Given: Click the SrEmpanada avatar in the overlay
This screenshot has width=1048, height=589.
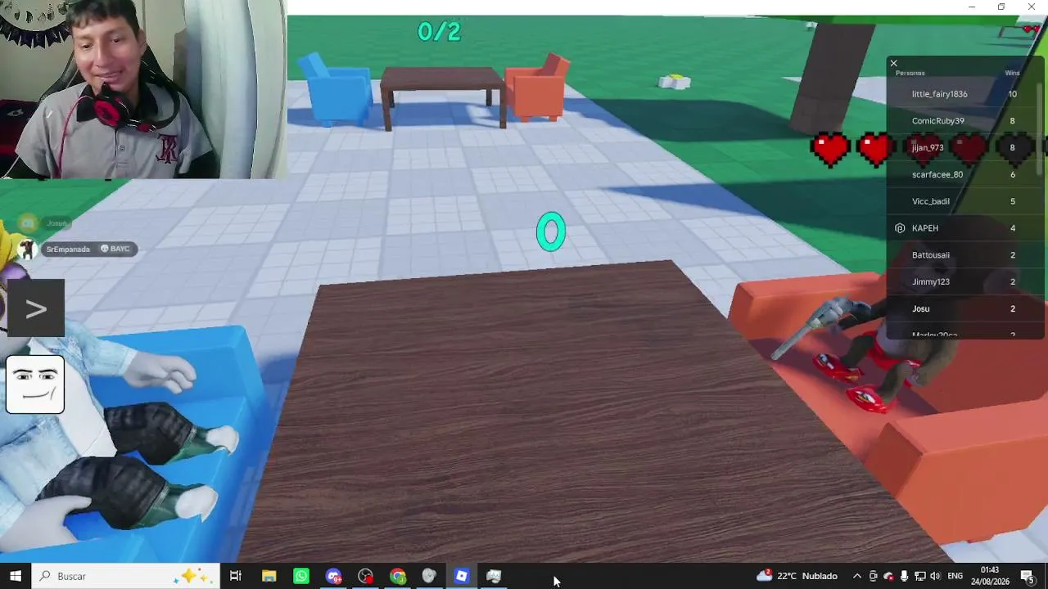Looking at the screenshot, I should pos(27,249).
